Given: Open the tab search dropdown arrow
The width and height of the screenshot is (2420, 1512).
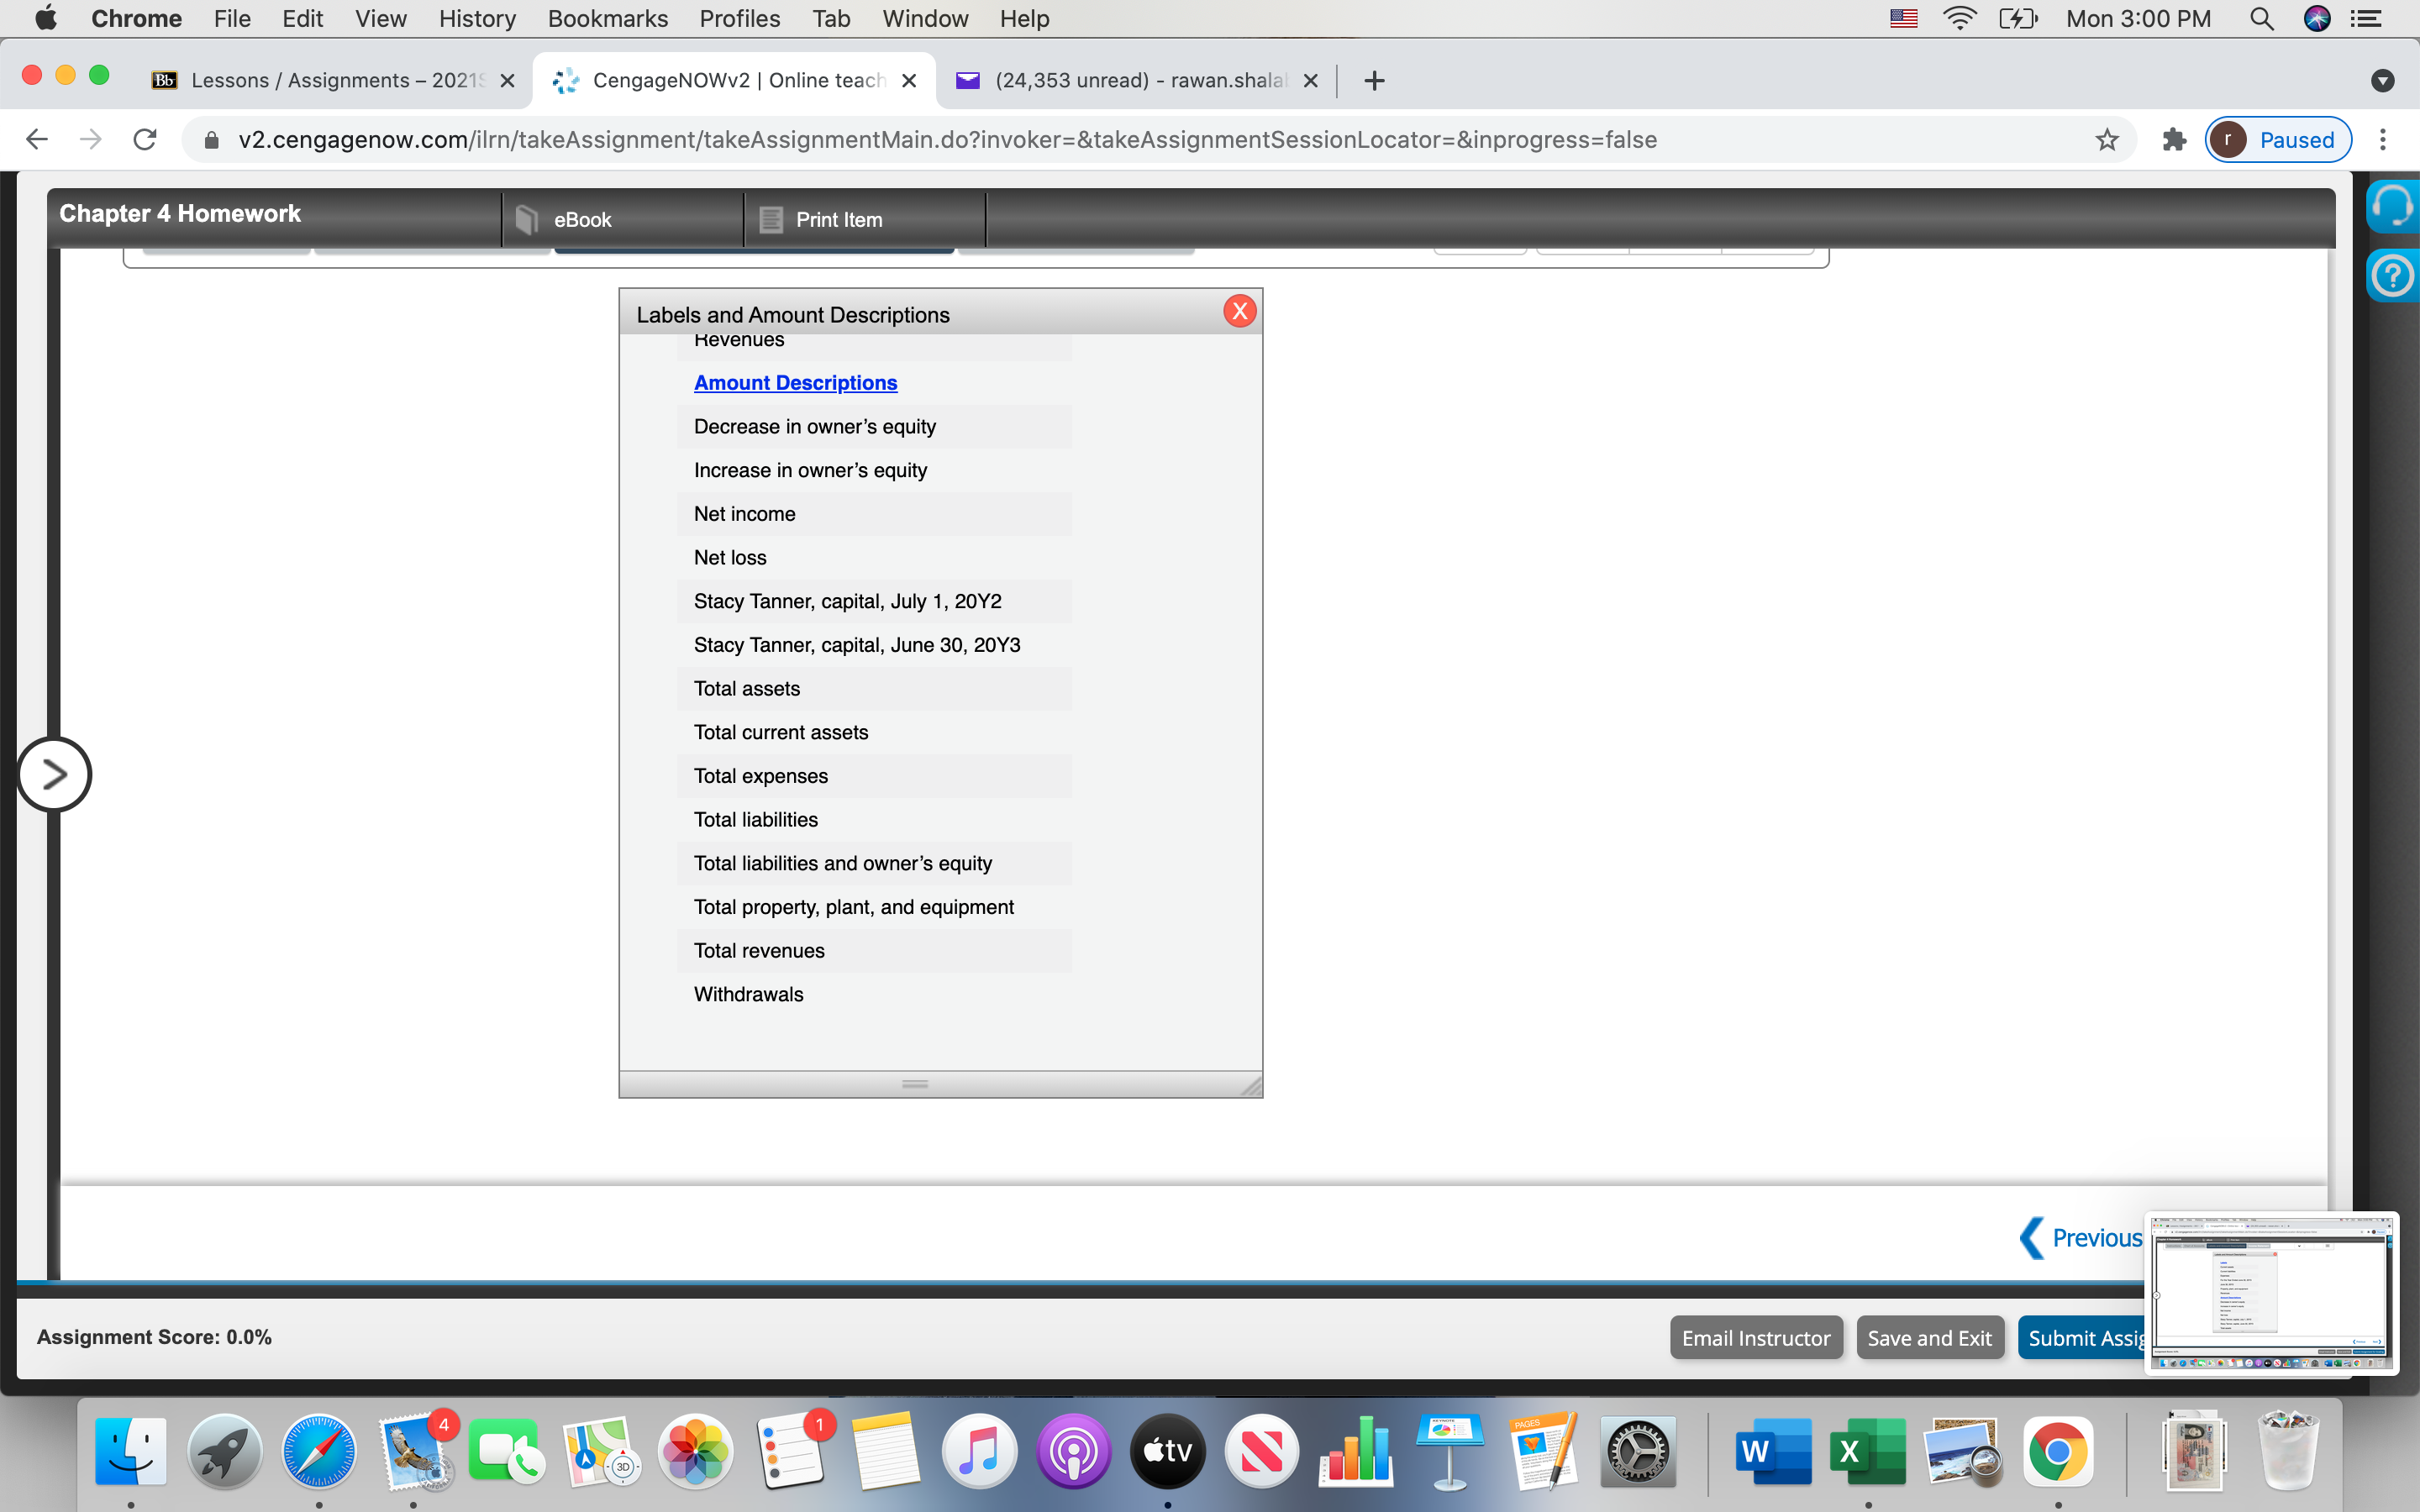Looking at the screenshot, I should click(2382, 81).
